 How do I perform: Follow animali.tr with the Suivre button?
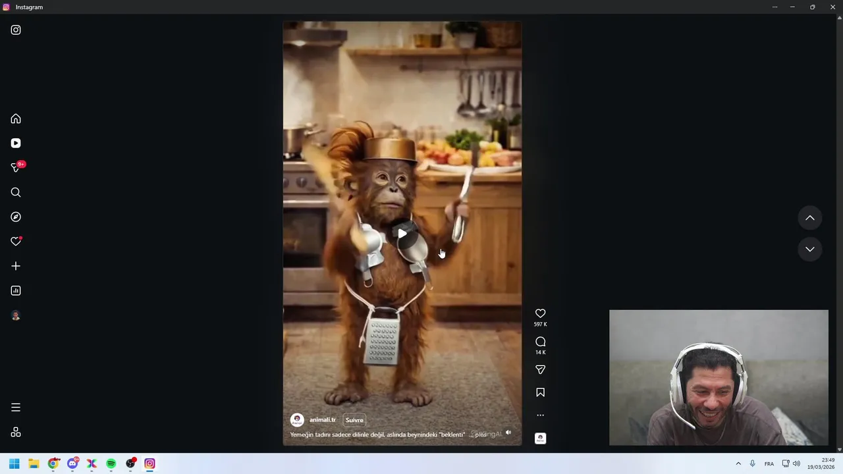point(354,420)
